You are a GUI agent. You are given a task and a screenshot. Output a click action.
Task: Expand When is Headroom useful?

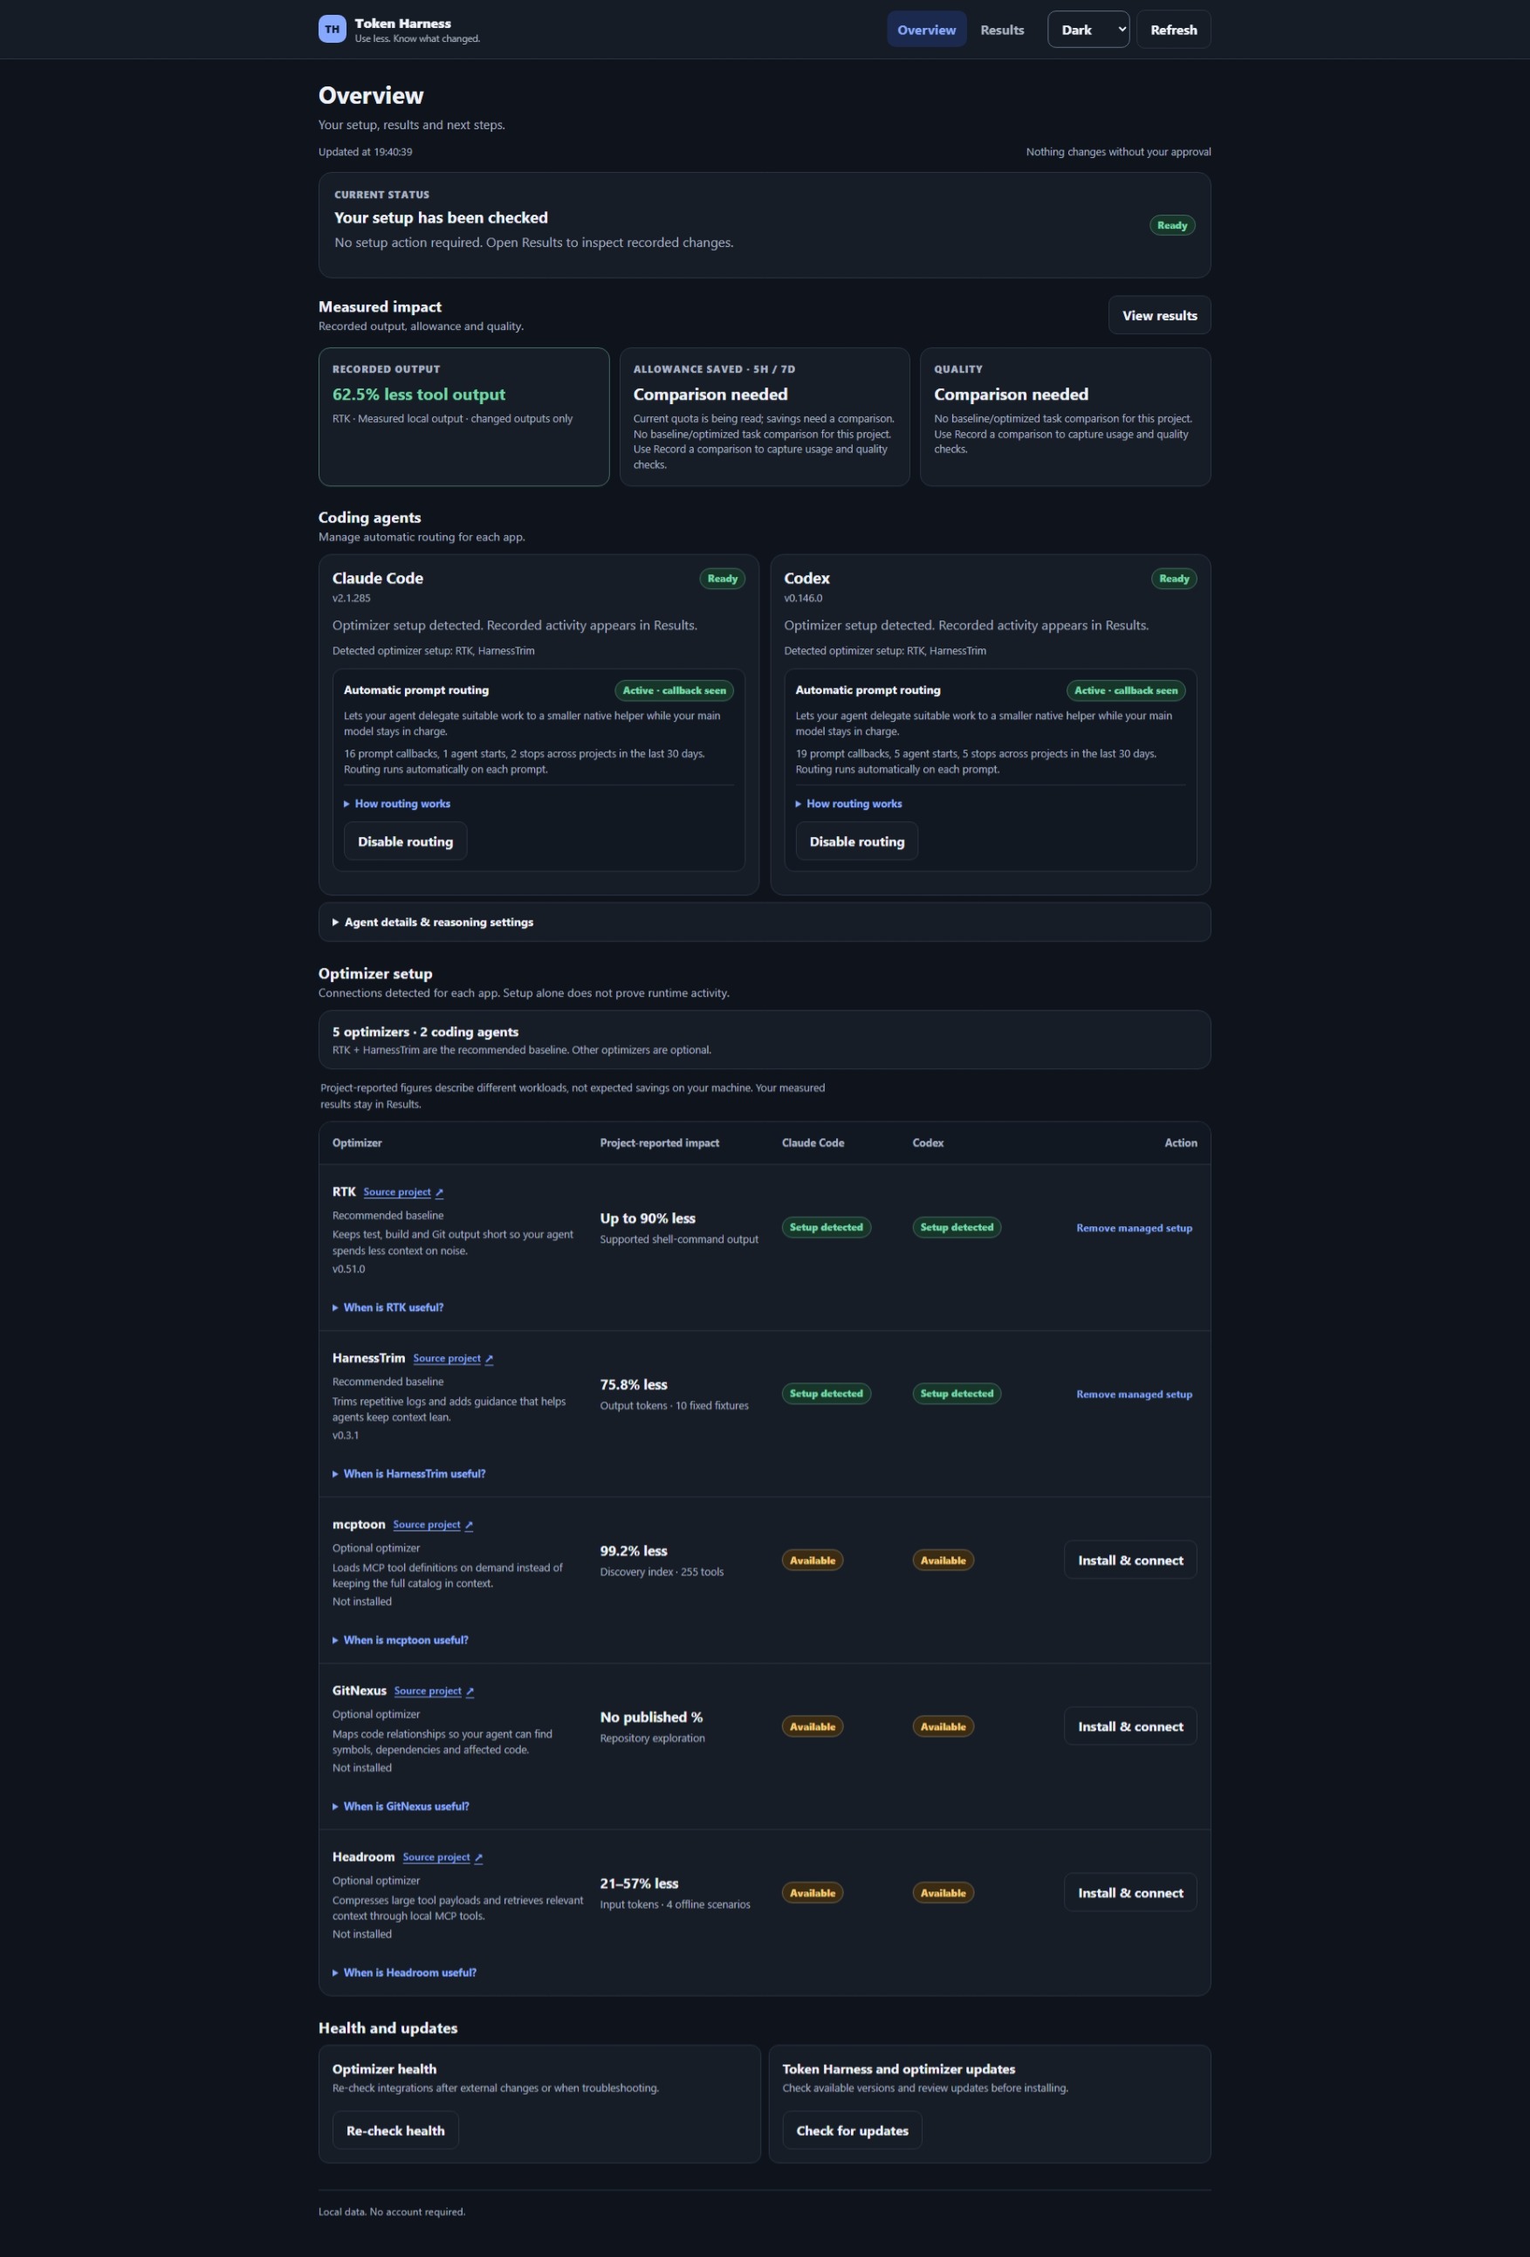[404, 1972]
